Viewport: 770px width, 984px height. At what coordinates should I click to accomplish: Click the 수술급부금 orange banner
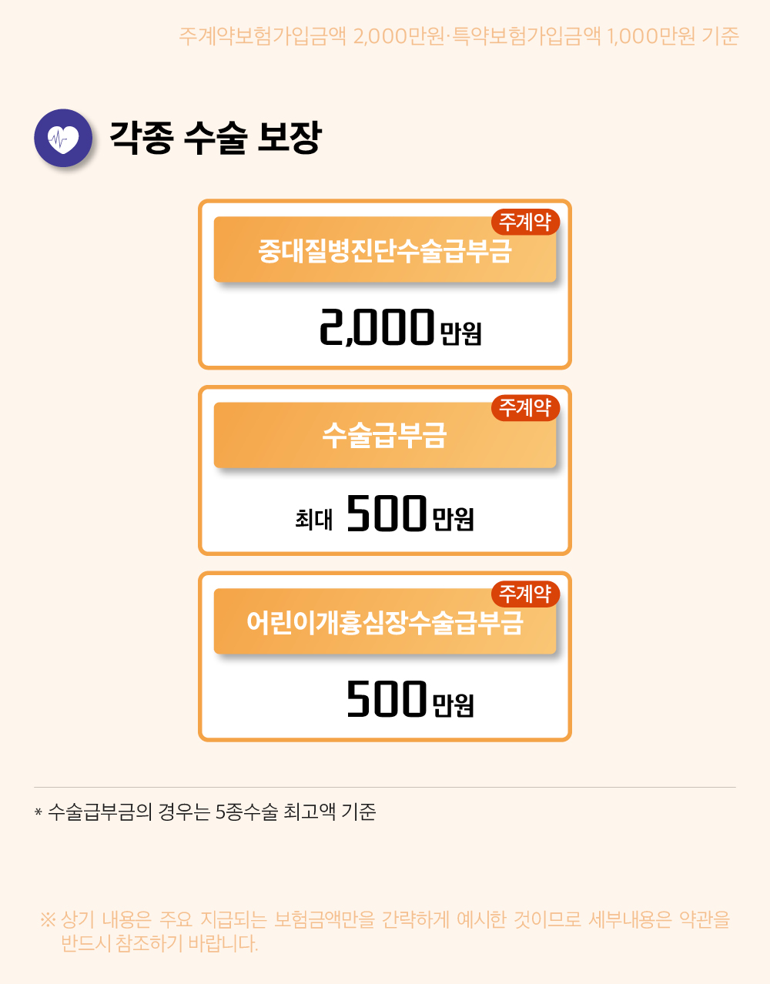click(384, 435)
